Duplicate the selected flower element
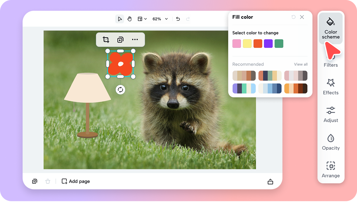The height and width of the screenshot is (202, 357). pyautogui.click(x=120, y=40)
